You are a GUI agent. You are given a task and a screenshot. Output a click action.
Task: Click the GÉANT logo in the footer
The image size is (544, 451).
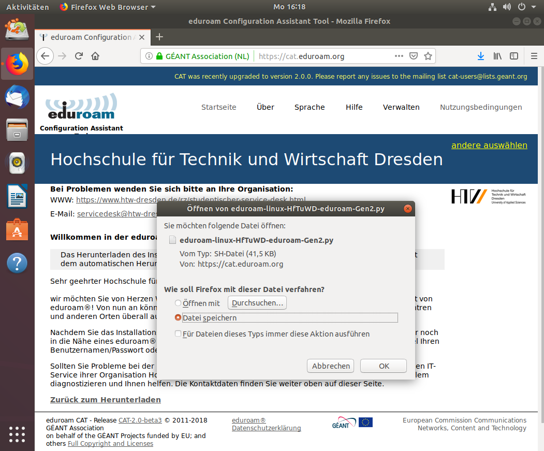(344, 423)
